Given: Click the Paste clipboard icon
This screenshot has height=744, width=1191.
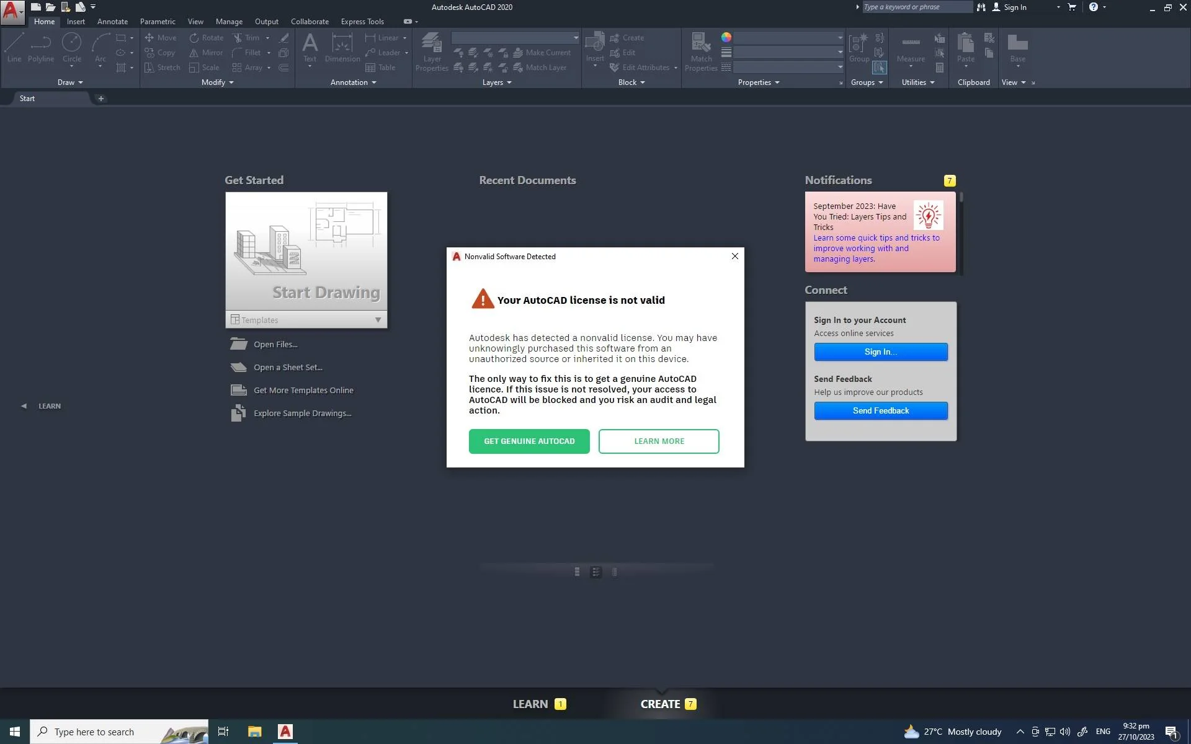Looking at the screenshot, I should [x=966, y=43].
